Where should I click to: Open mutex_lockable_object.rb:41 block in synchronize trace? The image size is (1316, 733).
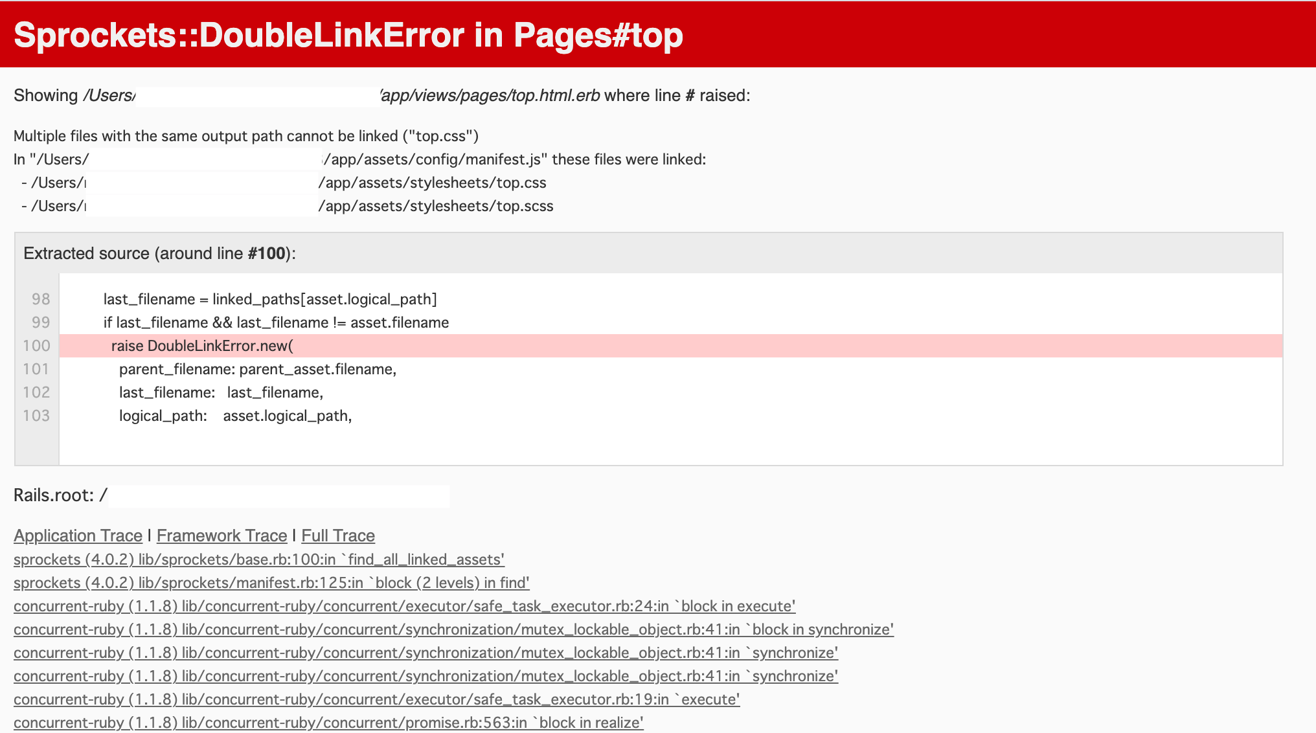click(453, 629)
